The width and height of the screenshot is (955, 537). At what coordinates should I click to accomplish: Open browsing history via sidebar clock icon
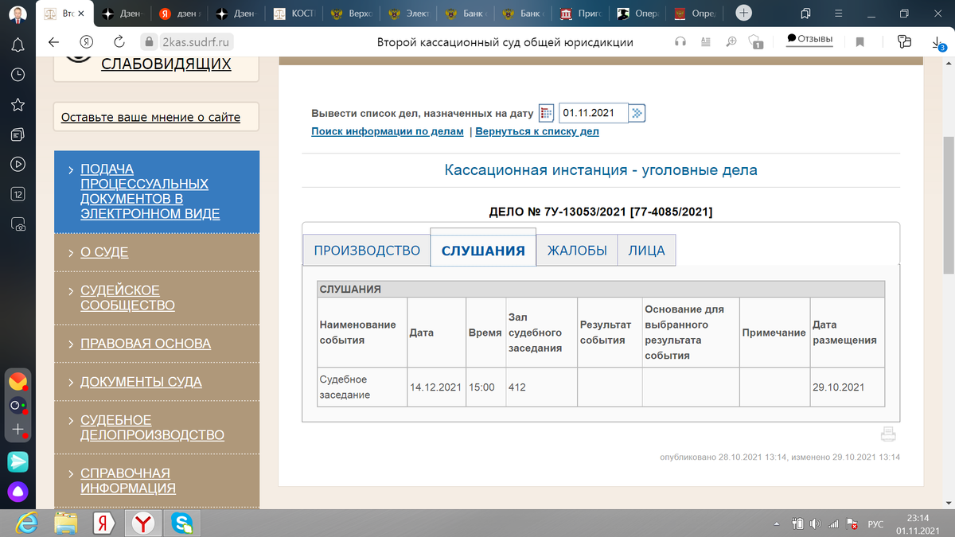click(x=18, y=74)
